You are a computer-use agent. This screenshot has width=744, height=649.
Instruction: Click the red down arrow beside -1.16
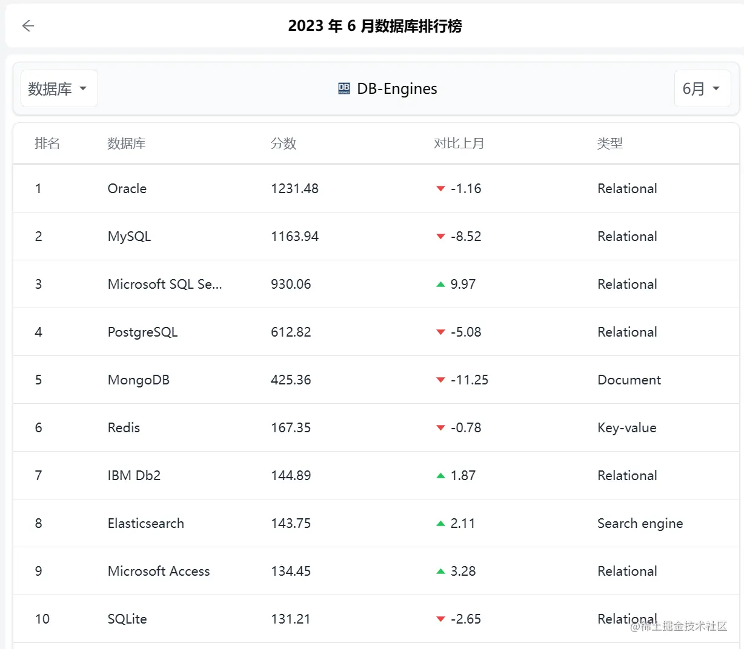(440, 189)
